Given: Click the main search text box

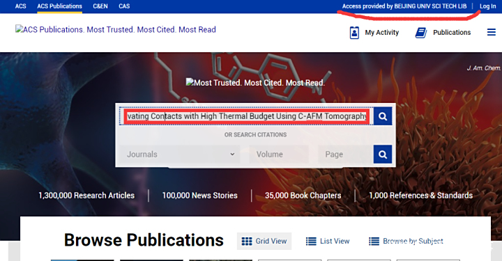Looking at the screenshot, I should point(247,116).
